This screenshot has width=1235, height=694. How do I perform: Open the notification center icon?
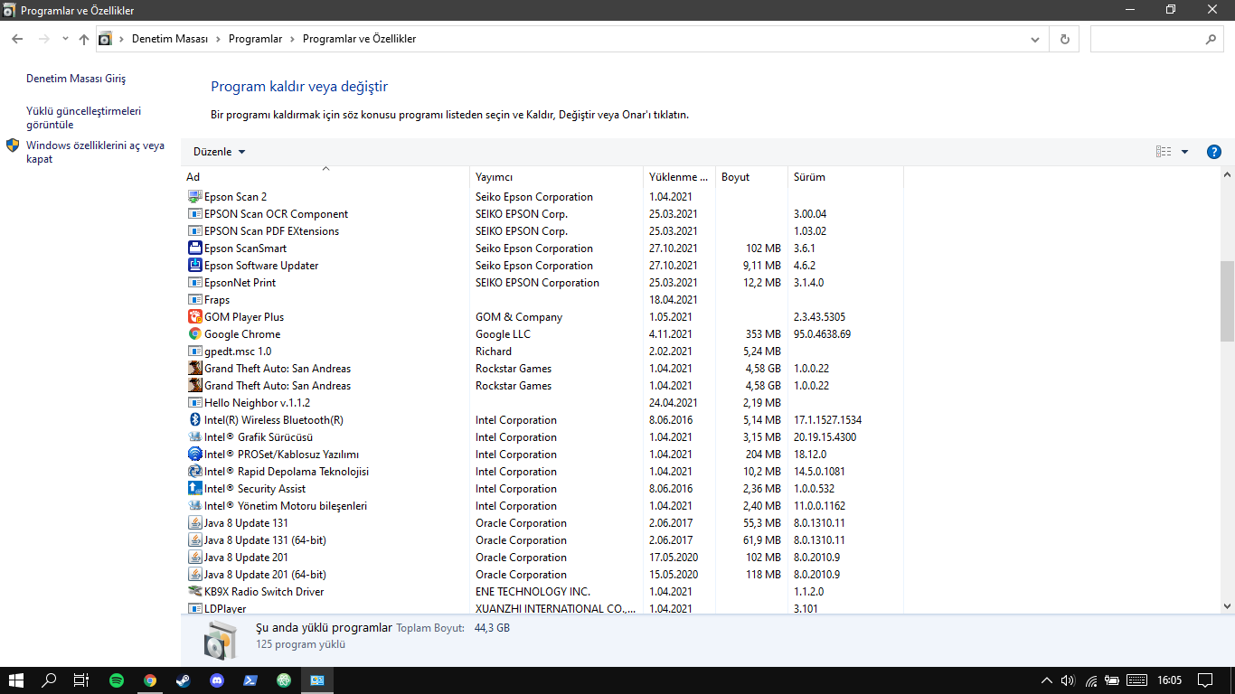point(1205,680)
